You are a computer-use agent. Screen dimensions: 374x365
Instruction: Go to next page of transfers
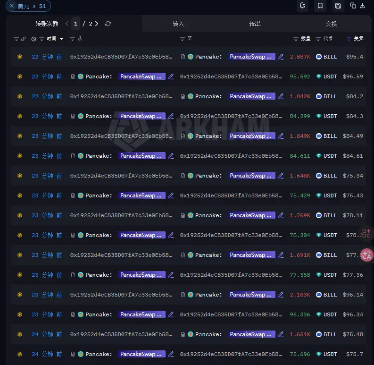(97, 24)
